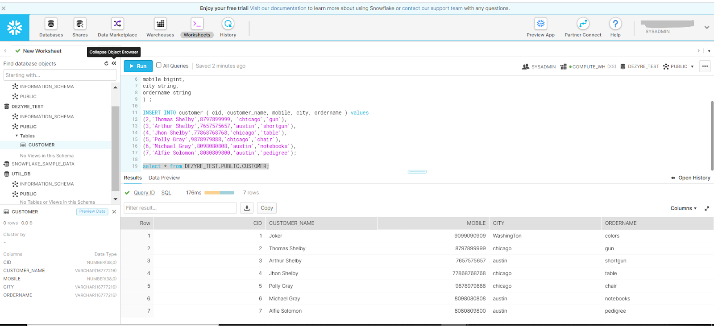Switch to the Data Preview tab
Screen dimensions: 714x326
tap(164, 178)
